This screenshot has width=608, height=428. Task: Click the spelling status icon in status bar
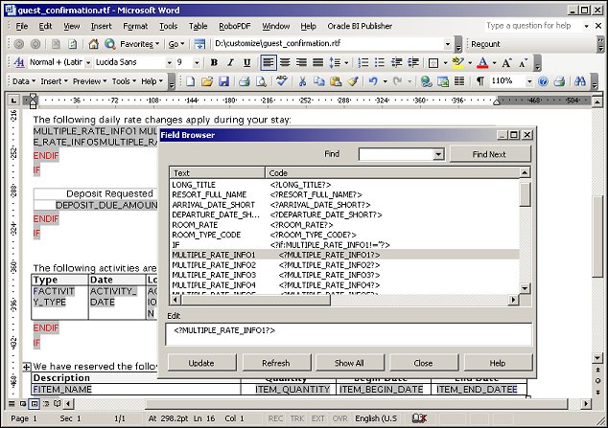tap(418, 419)
